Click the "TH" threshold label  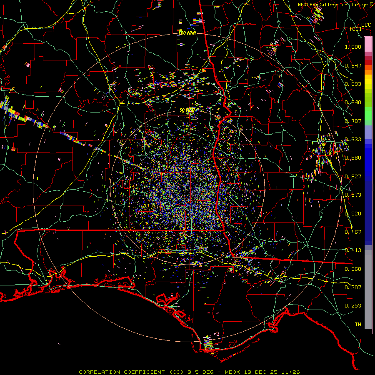358,325
